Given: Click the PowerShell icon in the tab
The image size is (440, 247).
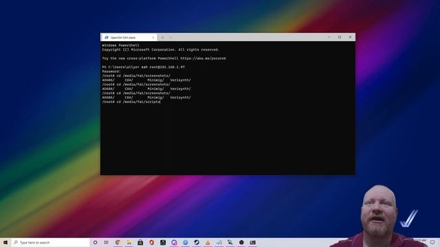Looking at the screenshot, I should [107, 37].
